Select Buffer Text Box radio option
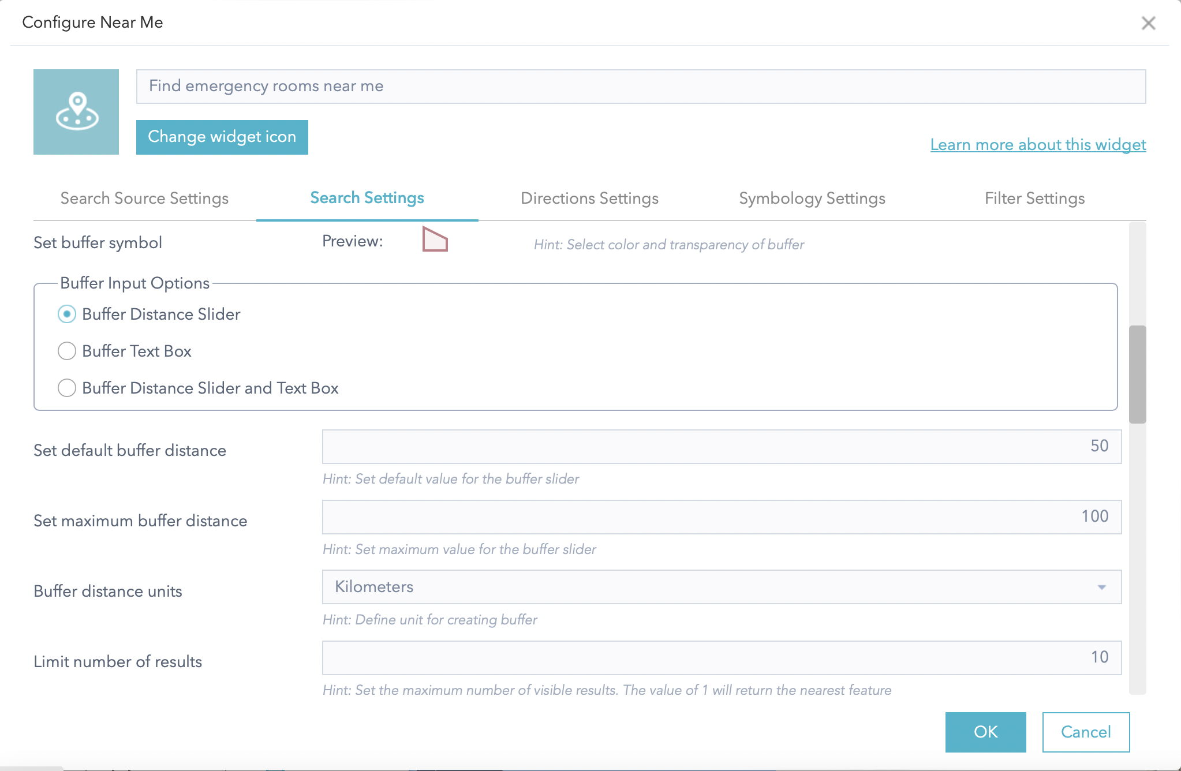1181x771 pixels. pyautogui.click(x=67, y=351)
